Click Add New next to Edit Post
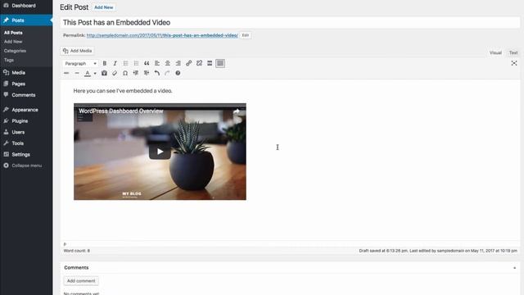This screenshot has width=524, height=295. (104, 7)
